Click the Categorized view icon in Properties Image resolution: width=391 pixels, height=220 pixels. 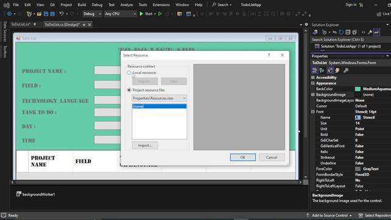(315, 70)
